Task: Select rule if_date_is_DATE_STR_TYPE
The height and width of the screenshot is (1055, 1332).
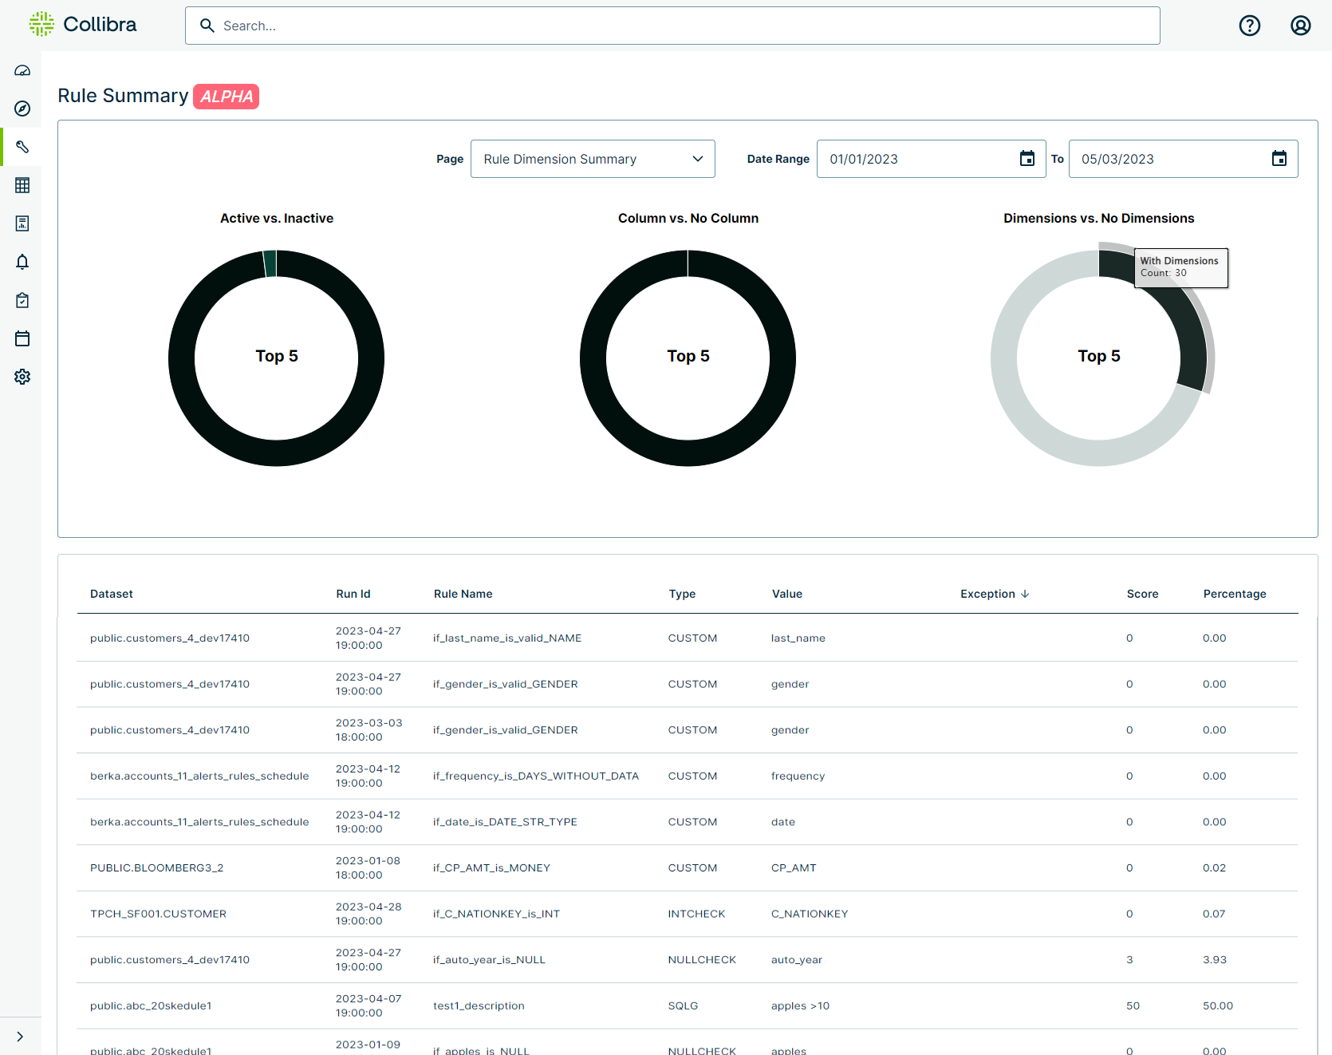Action: 505,822
